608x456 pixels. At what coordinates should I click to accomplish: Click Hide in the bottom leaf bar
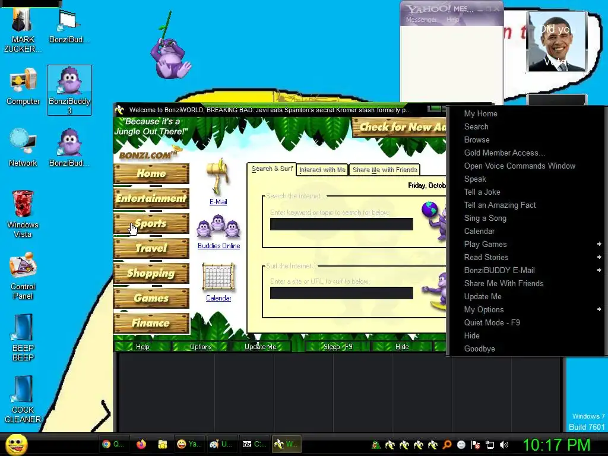coord(402,347)
